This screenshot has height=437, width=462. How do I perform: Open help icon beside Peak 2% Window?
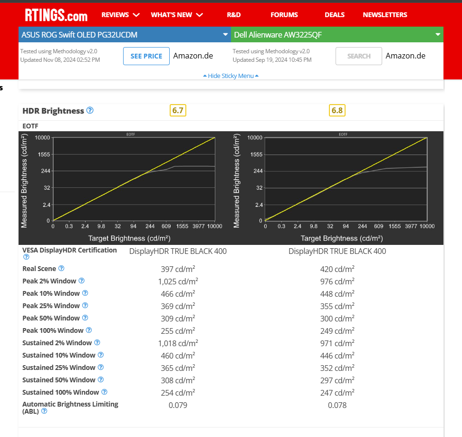82,281
